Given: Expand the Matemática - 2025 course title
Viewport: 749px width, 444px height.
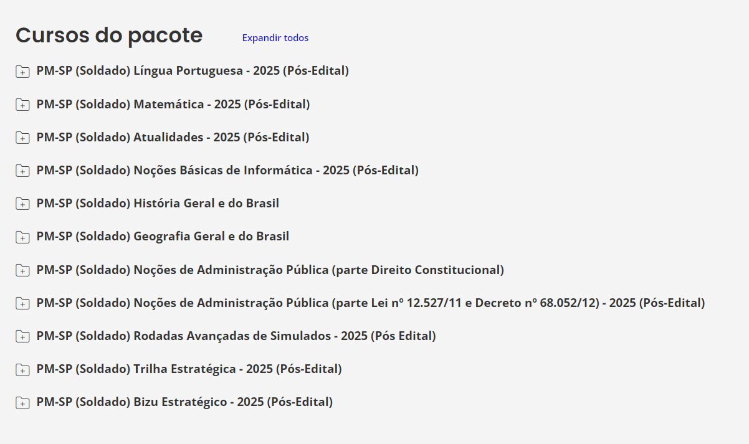Looking at the screenshot, I should [173, 104].
